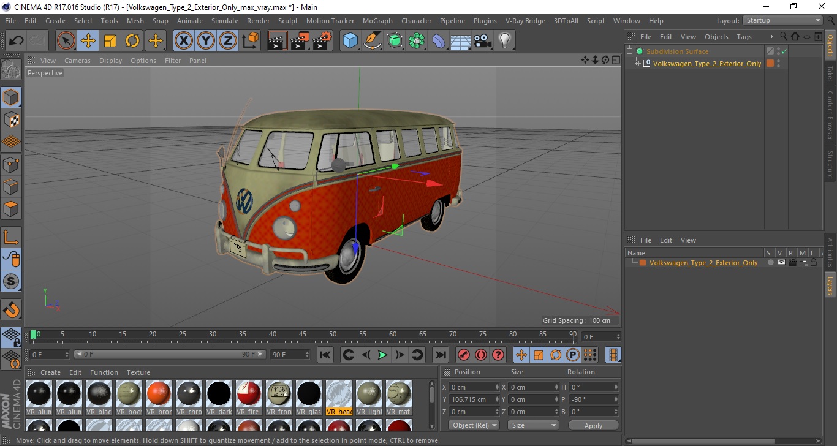
Task: Click the Bend deformer icon
Action: click(439, 41)
